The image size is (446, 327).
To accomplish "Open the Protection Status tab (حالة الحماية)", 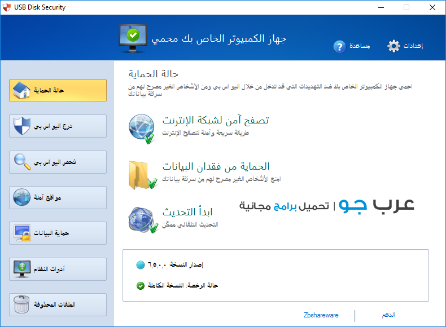I will (x=58, y=90).
